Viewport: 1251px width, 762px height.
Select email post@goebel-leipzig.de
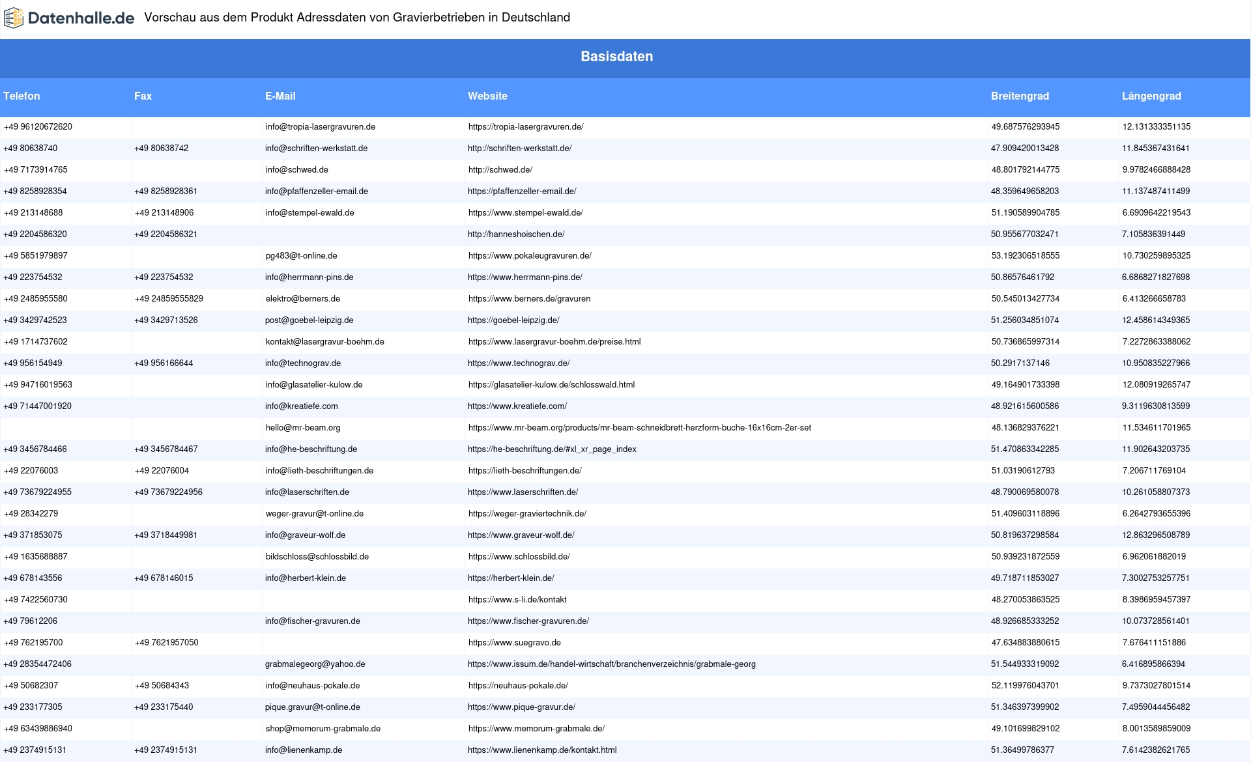click(309, 320)
